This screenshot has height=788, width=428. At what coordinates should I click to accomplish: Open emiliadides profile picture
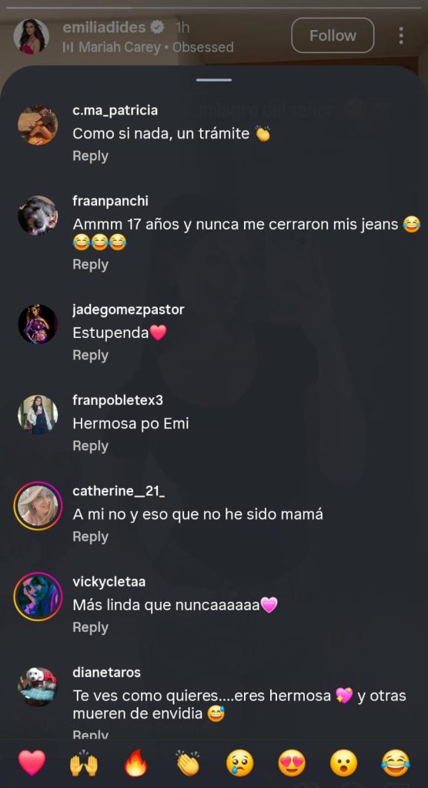[32, 36]
